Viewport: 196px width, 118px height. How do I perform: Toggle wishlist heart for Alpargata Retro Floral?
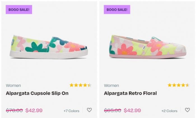187,110
